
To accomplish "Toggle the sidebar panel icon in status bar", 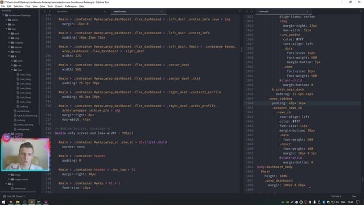I will pyautogui.click(x=4, y=196).
